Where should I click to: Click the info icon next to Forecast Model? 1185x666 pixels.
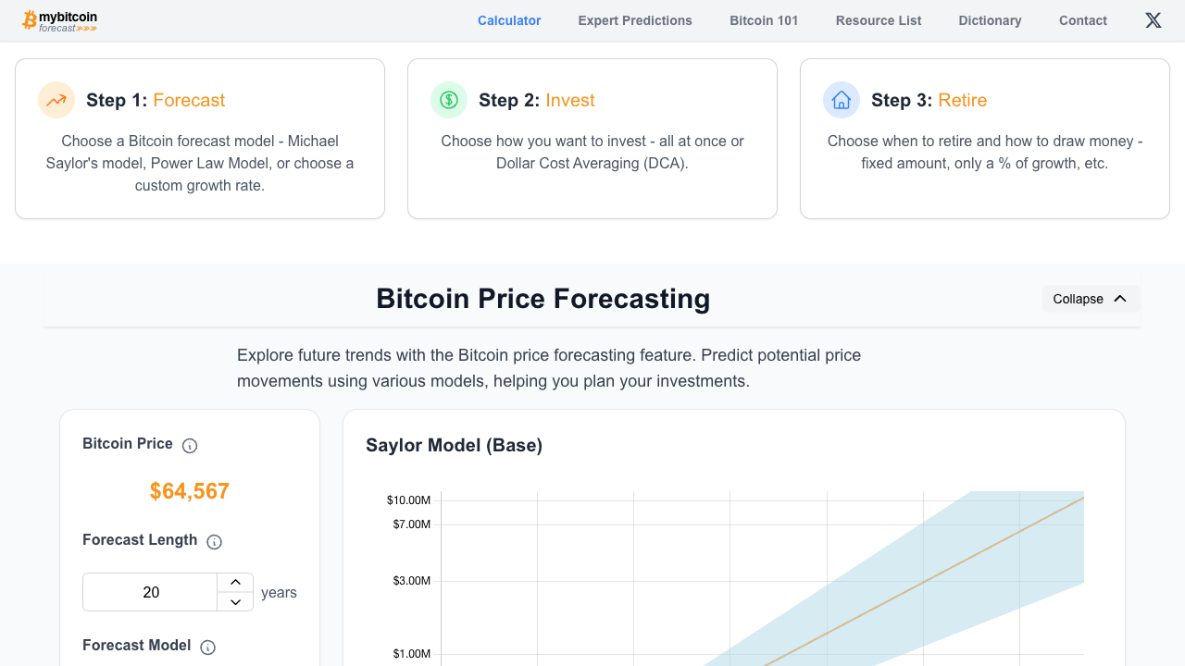[207, 647]
